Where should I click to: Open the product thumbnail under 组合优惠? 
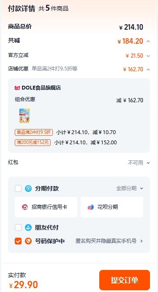(25, 115)
